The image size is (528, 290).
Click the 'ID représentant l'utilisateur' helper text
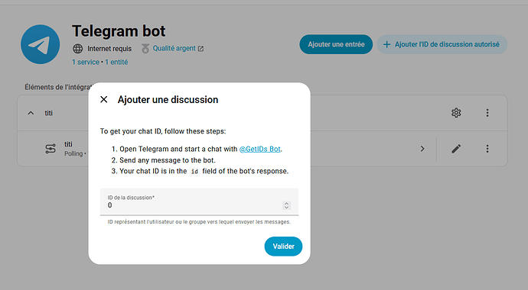coord(199,222)
